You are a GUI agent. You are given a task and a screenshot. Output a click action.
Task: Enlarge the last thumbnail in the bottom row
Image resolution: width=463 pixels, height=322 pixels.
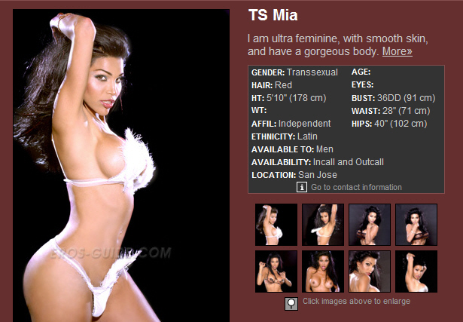(416, 271)
